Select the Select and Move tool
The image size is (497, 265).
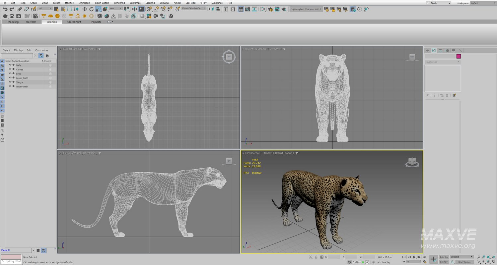coord(84,9)
